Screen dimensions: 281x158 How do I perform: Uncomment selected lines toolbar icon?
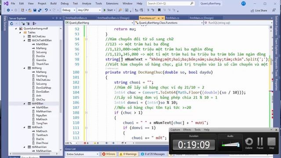(153, 10)
